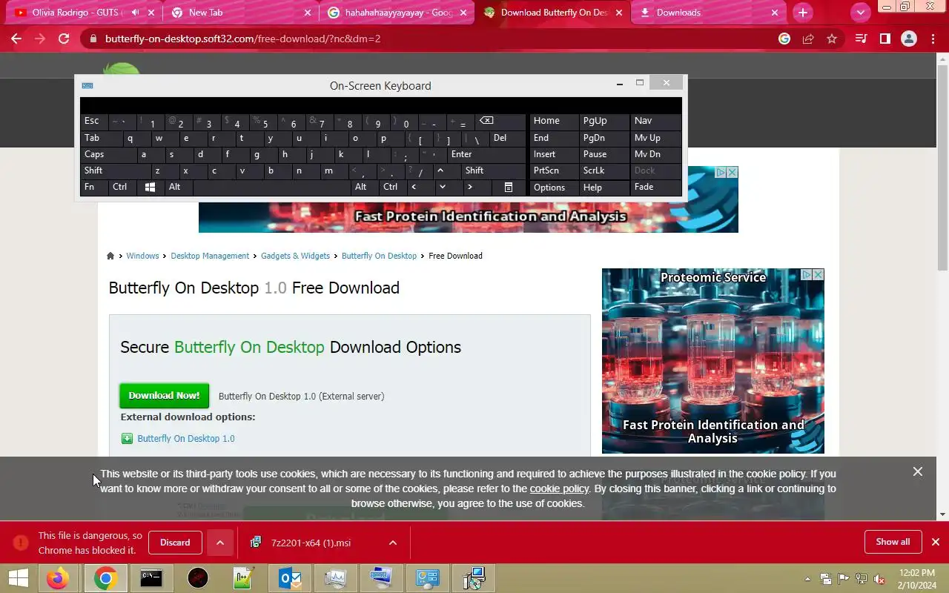Viewport: 949px width, 593px height.
Task: Open the share page icon in address bar
Action: coord(808,39)
